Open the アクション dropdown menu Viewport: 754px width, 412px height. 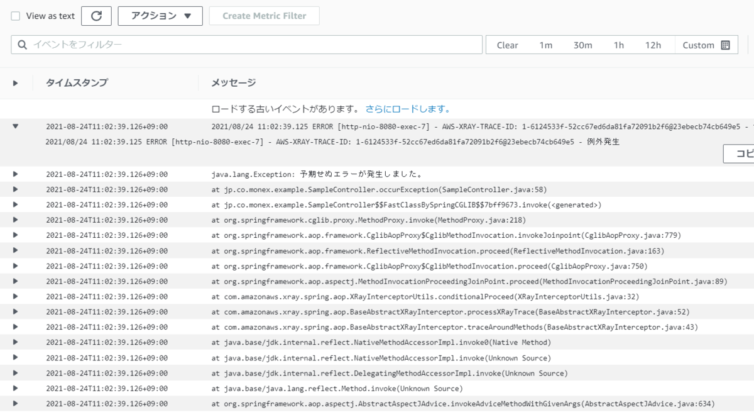click(160, 16)
